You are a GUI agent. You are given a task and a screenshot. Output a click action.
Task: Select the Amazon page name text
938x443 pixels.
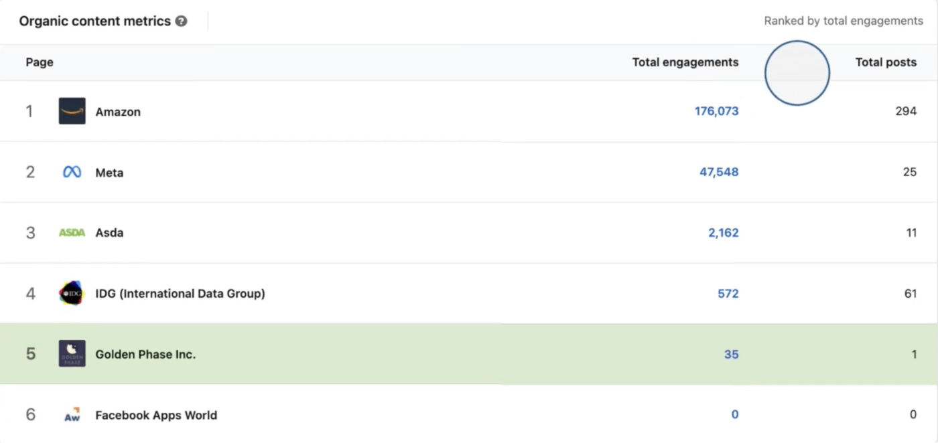click(x=119, y=112)
